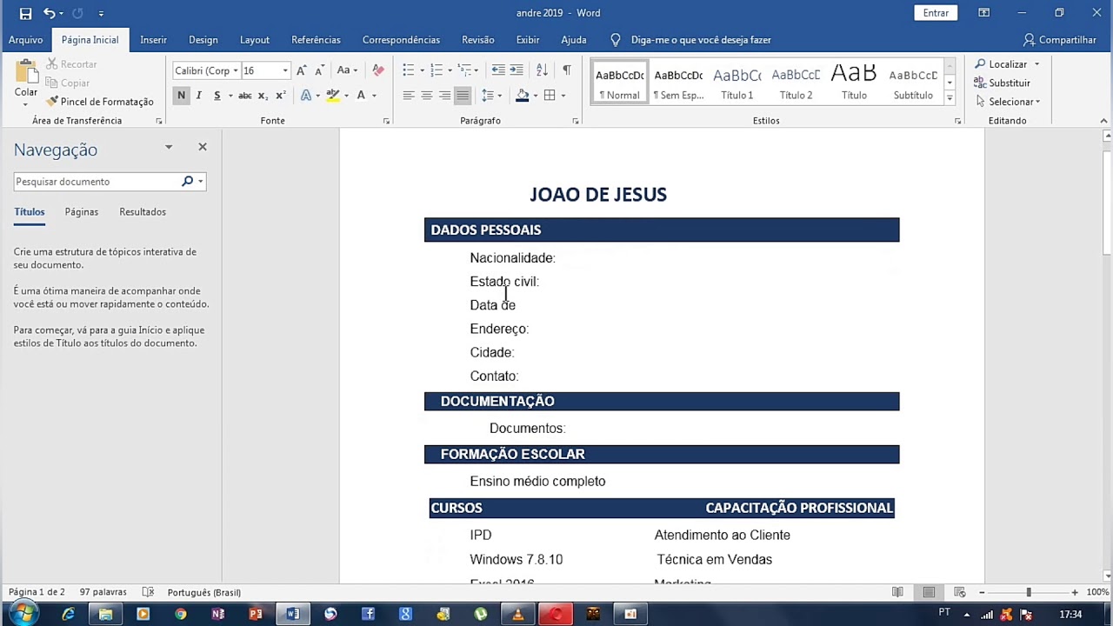The height and width of the screenshot is (626, 1113).
Task: Click the Localizar button
Action: (1007, 64)
